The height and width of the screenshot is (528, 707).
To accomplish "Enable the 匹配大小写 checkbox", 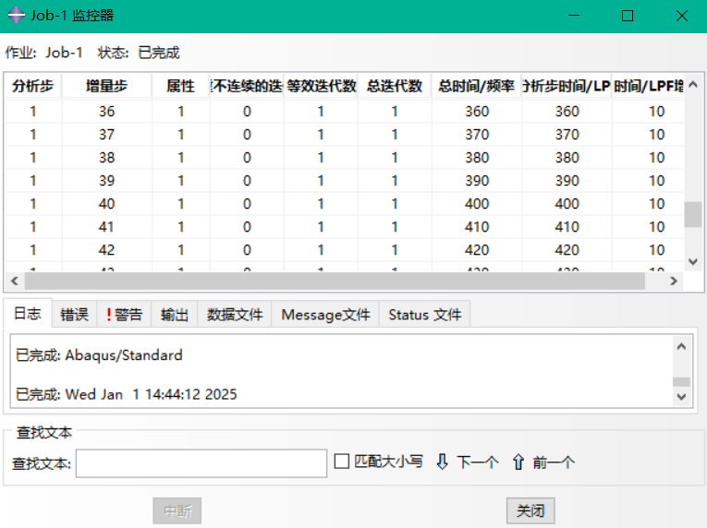I will tap(342, 462).
